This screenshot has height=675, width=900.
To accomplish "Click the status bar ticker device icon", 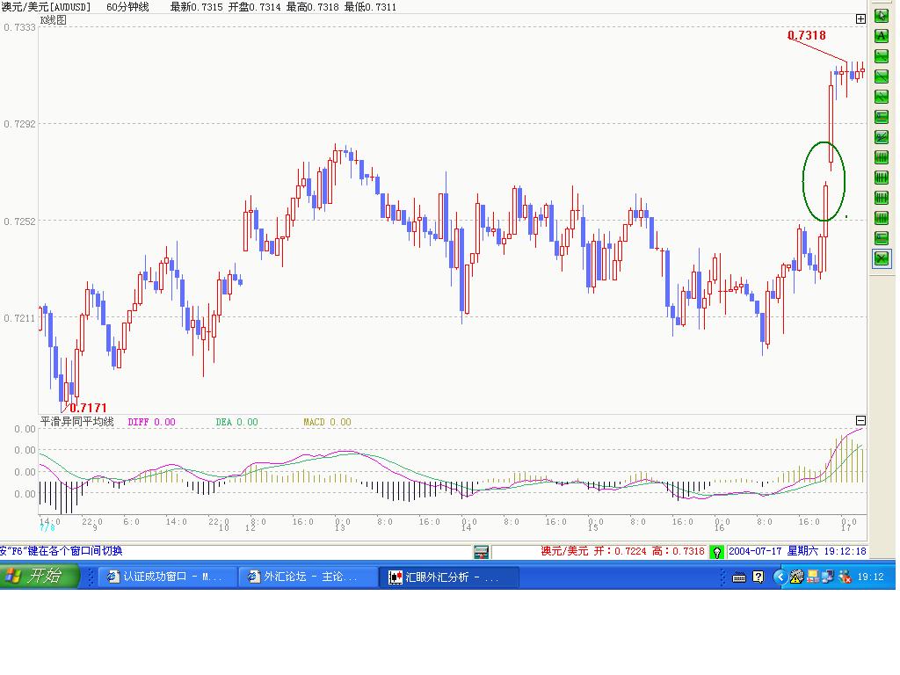I will point(481,552).
